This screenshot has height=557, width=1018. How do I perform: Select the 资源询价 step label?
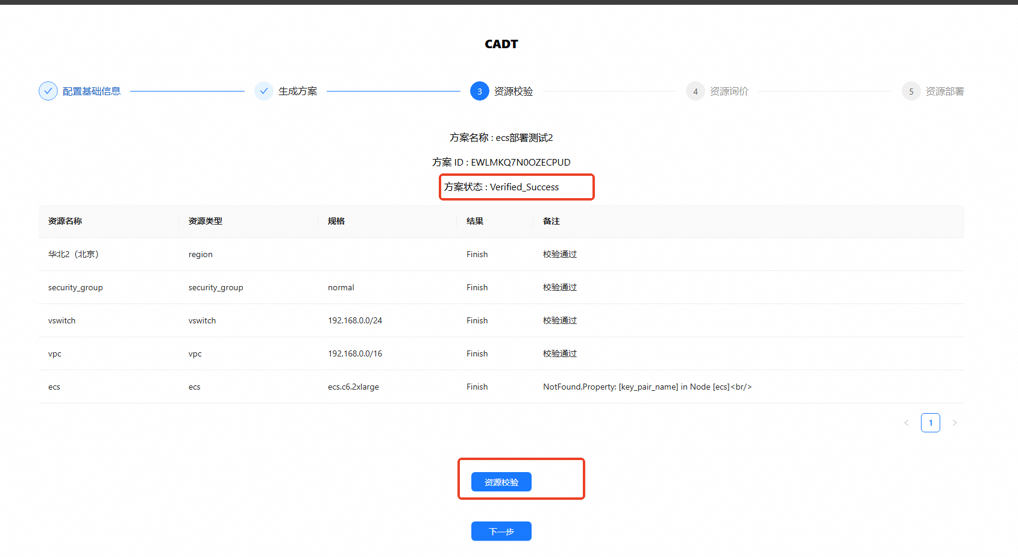(729, 92)
